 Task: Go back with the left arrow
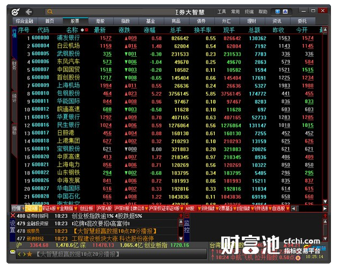29,12
